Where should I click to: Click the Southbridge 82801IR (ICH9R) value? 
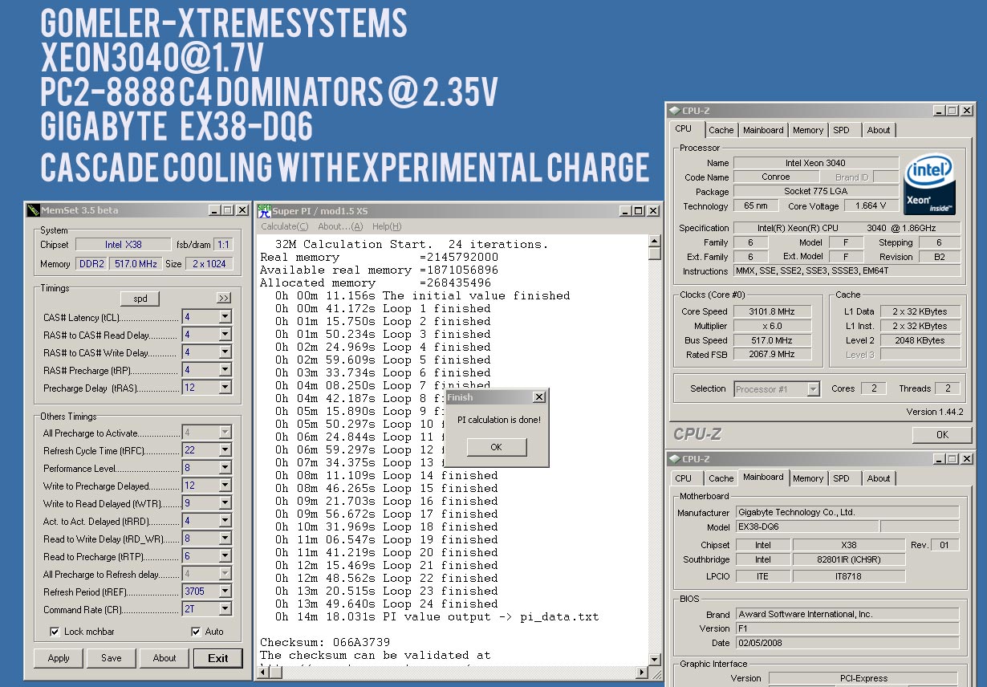pyautogui.click(x=849, y=559)
